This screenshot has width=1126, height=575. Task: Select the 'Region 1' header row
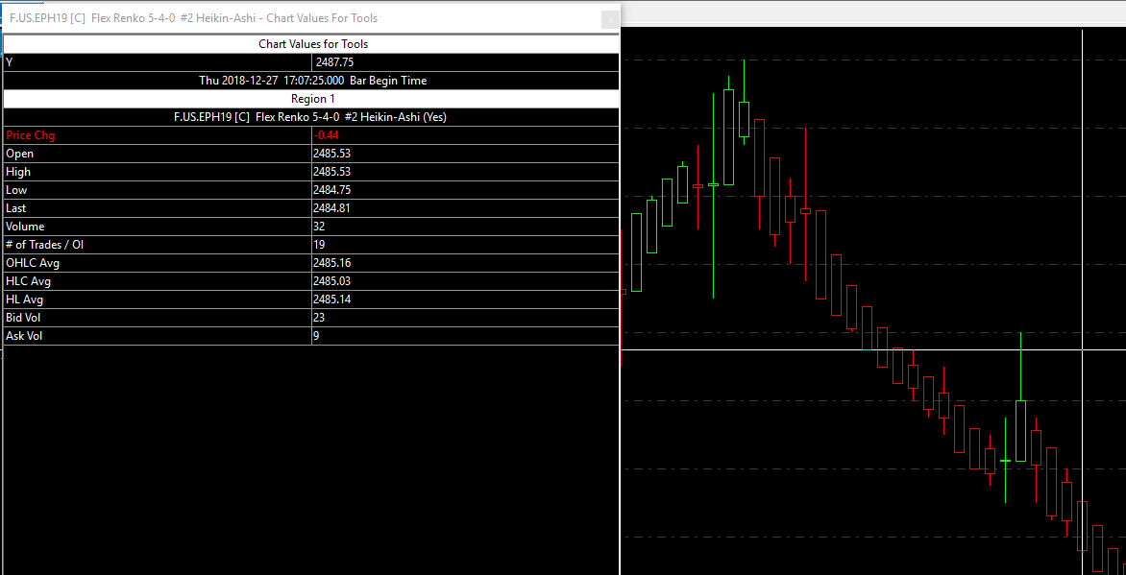311,98
